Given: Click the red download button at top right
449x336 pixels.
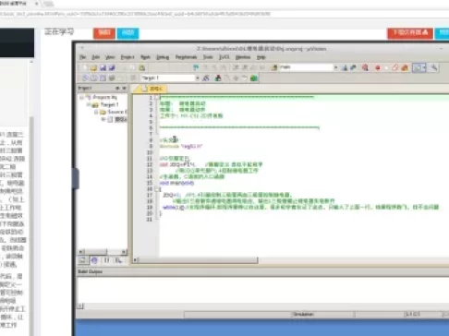Looking at the screenshot, I should (410, 33).
